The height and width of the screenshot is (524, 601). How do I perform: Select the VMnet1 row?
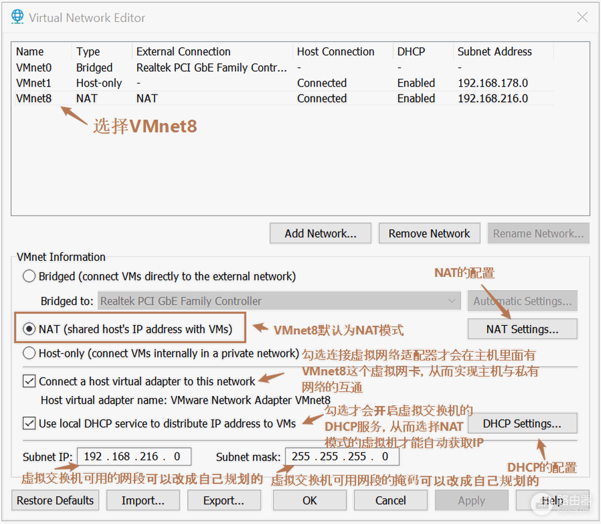pyautogui.click(x=284, y=83)
